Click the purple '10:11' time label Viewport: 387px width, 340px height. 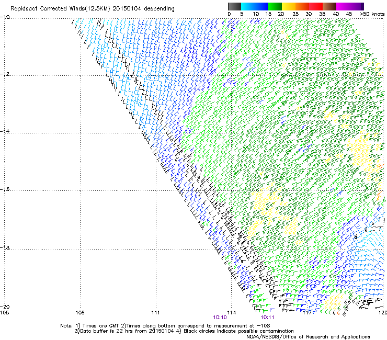coord(267,318)
